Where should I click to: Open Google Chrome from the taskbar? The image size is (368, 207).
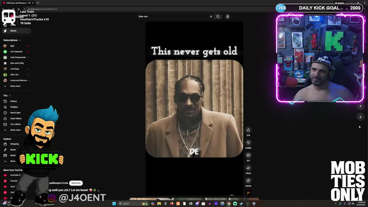click(229, 204)
